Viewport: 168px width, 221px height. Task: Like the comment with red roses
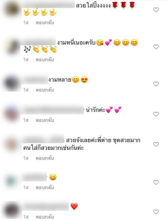pos(156,10)
